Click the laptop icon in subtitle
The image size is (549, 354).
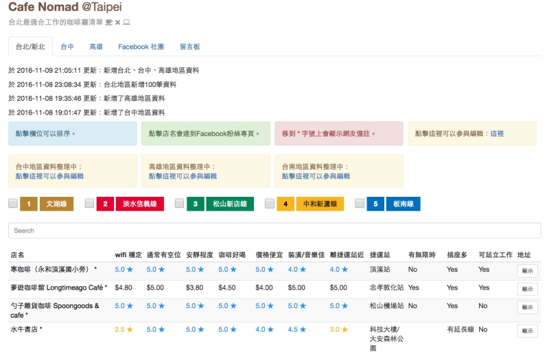point(126,22)
